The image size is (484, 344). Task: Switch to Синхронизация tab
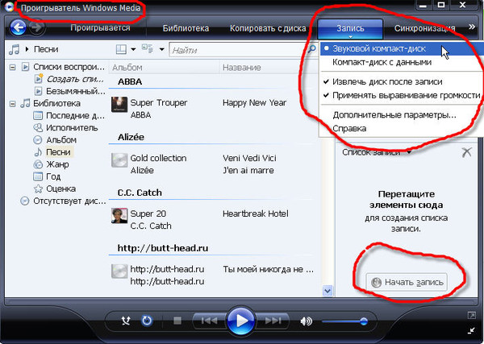(424, 28)
